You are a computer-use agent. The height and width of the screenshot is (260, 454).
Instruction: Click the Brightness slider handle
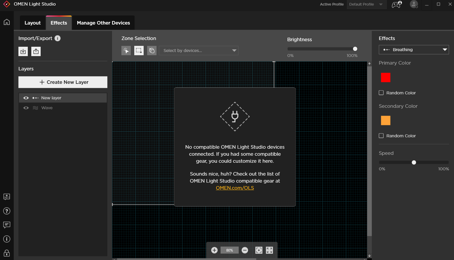tap(355, 49)
